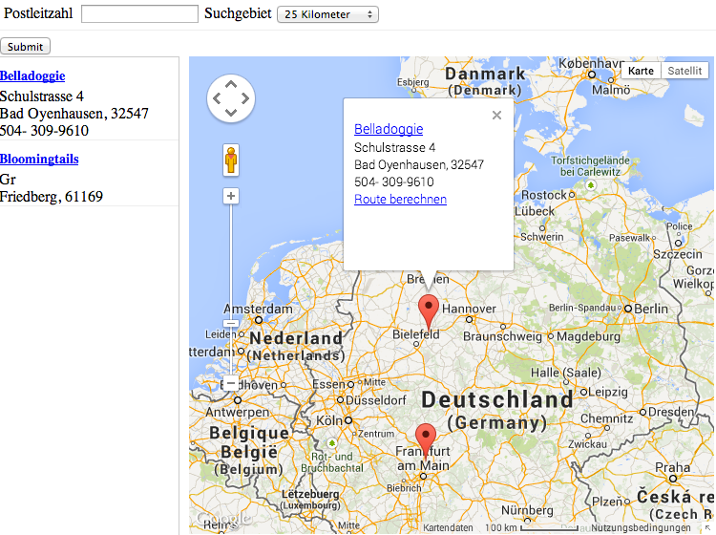Viewport: 716px width, 535px height.
Task: Pan the map right with the arrow control
Action: (x=245, y=98)
